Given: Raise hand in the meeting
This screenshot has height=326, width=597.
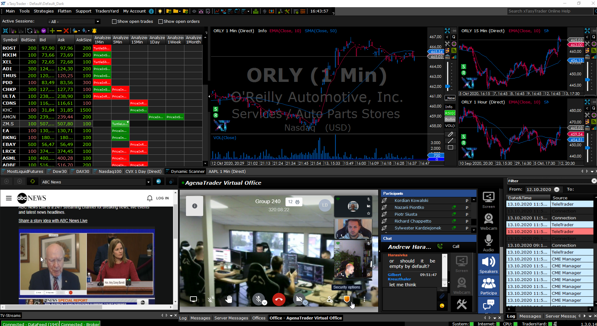Looking at the screenshot, I should click(x=229, y=299).
